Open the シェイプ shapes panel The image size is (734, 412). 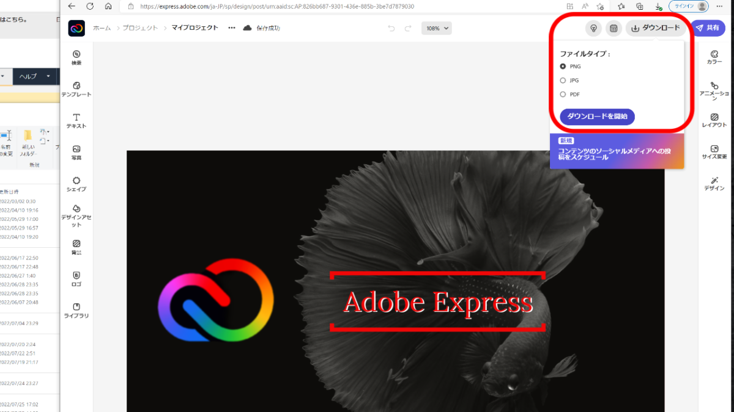(76, 184)
